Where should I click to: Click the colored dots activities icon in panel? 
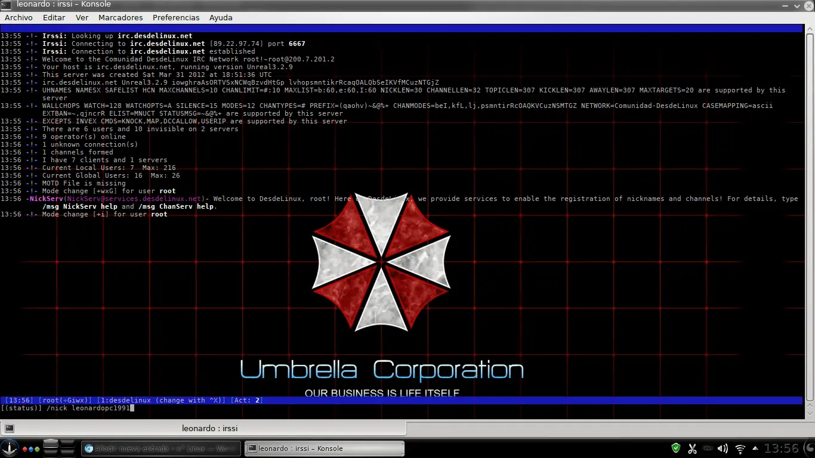coord(31,449)
